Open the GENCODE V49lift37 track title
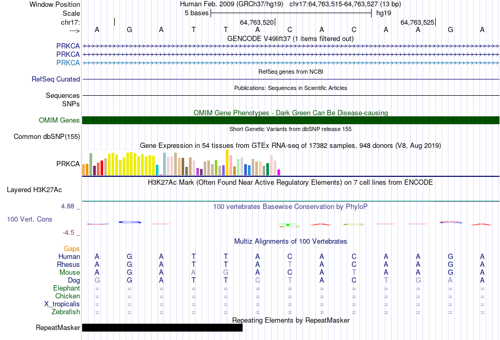This screenshot has height=340, width=500. click(x=290, y=38)
